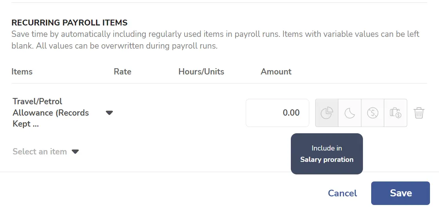Toggle the crescent moon icon option
The height and width of the screenshot is (214, 439).
pyautogui.click(x=350, y=113)
